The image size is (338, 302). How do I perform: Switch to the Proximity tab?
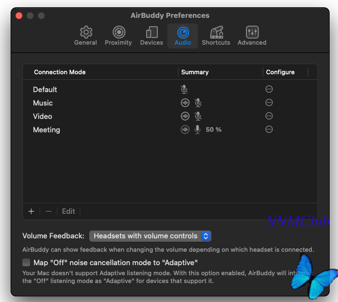118,36
